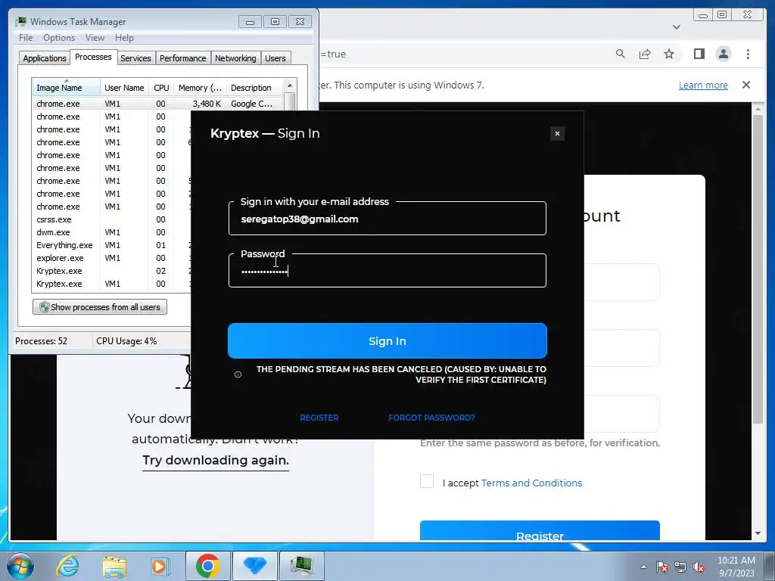Open Windows Media Player from taskbar
775x581 pixels.
click(159, 566)
